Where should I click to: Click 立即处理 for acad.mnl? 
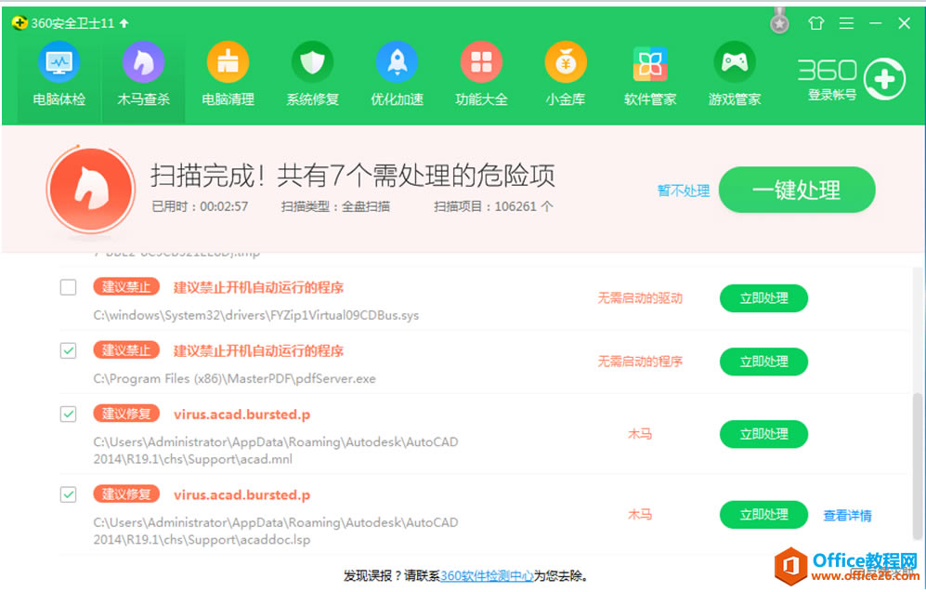pyautogui.click(x=763, y=434)
